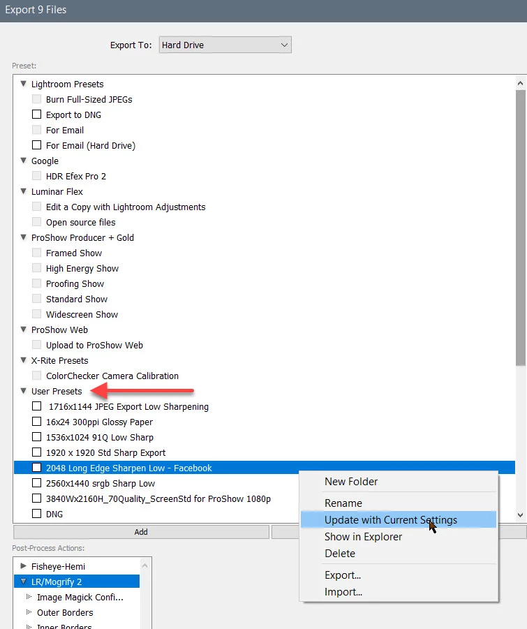Select High Energy Show preset

pos(82,268)
